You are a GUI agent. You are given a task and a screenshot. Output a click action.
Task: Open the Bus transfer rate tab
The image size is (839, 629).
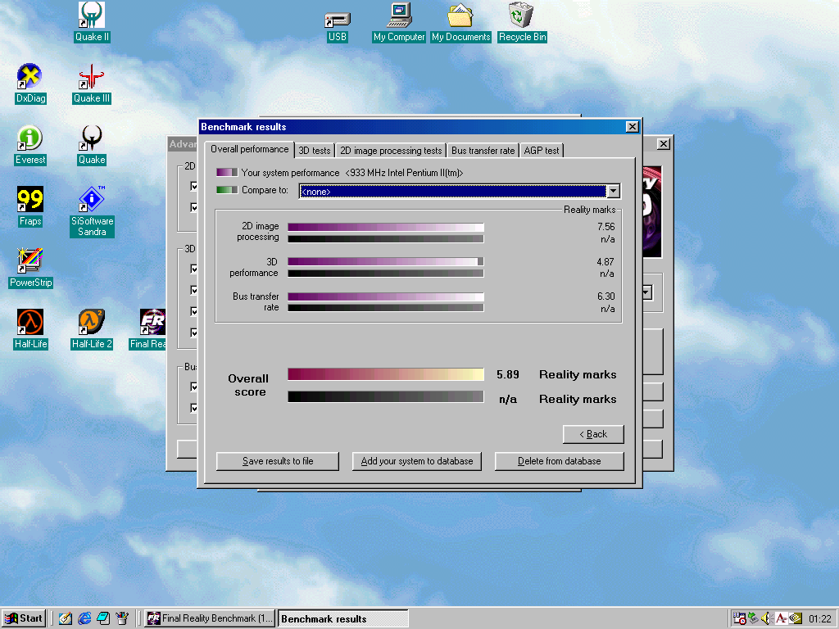483,151
